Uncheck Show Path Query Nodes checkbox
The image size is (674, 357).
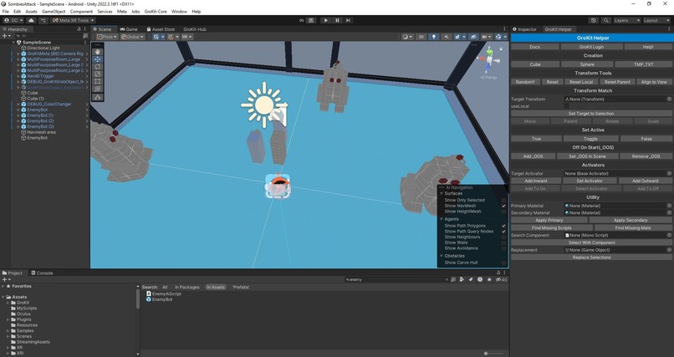(x=503, y=231)
